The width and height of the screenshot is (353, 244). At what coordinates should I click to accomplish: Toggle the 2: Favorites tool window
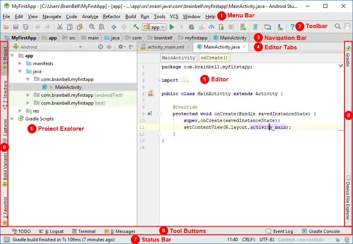coord(5,210)
